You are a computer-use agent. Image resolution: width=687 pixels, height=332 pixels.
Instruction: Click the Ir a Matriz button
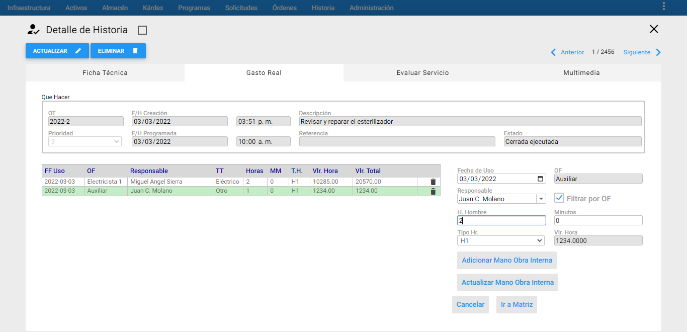pyautogui.click(x=517, y=304)
